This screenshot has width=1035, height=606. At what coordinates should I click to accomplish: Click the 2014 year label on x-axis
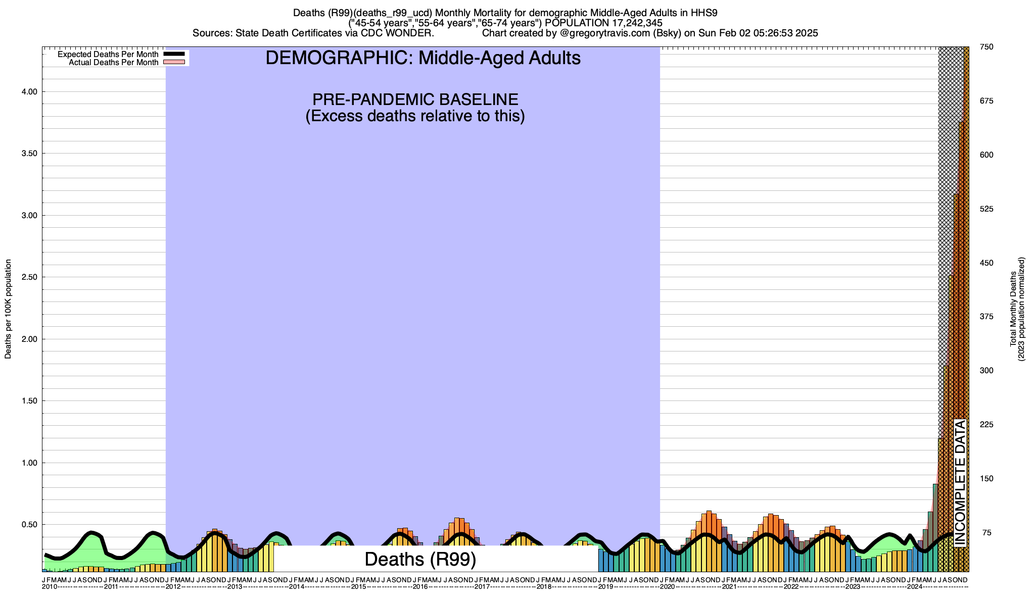(x=296, y=587)
